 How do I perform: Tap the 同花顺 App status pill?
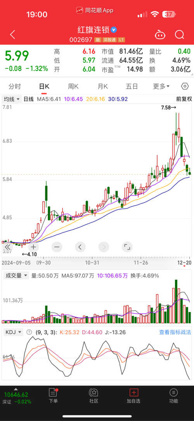pyautogui.click(x=95, y=10)
